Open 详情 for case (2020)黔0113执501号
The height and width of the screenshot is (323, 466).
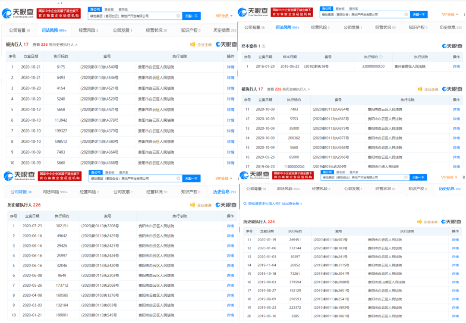tap(455, 240)
